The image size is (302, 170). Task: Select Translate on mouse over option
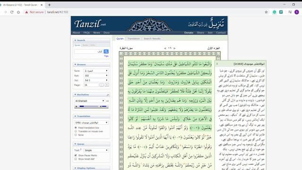pos(75,131)
